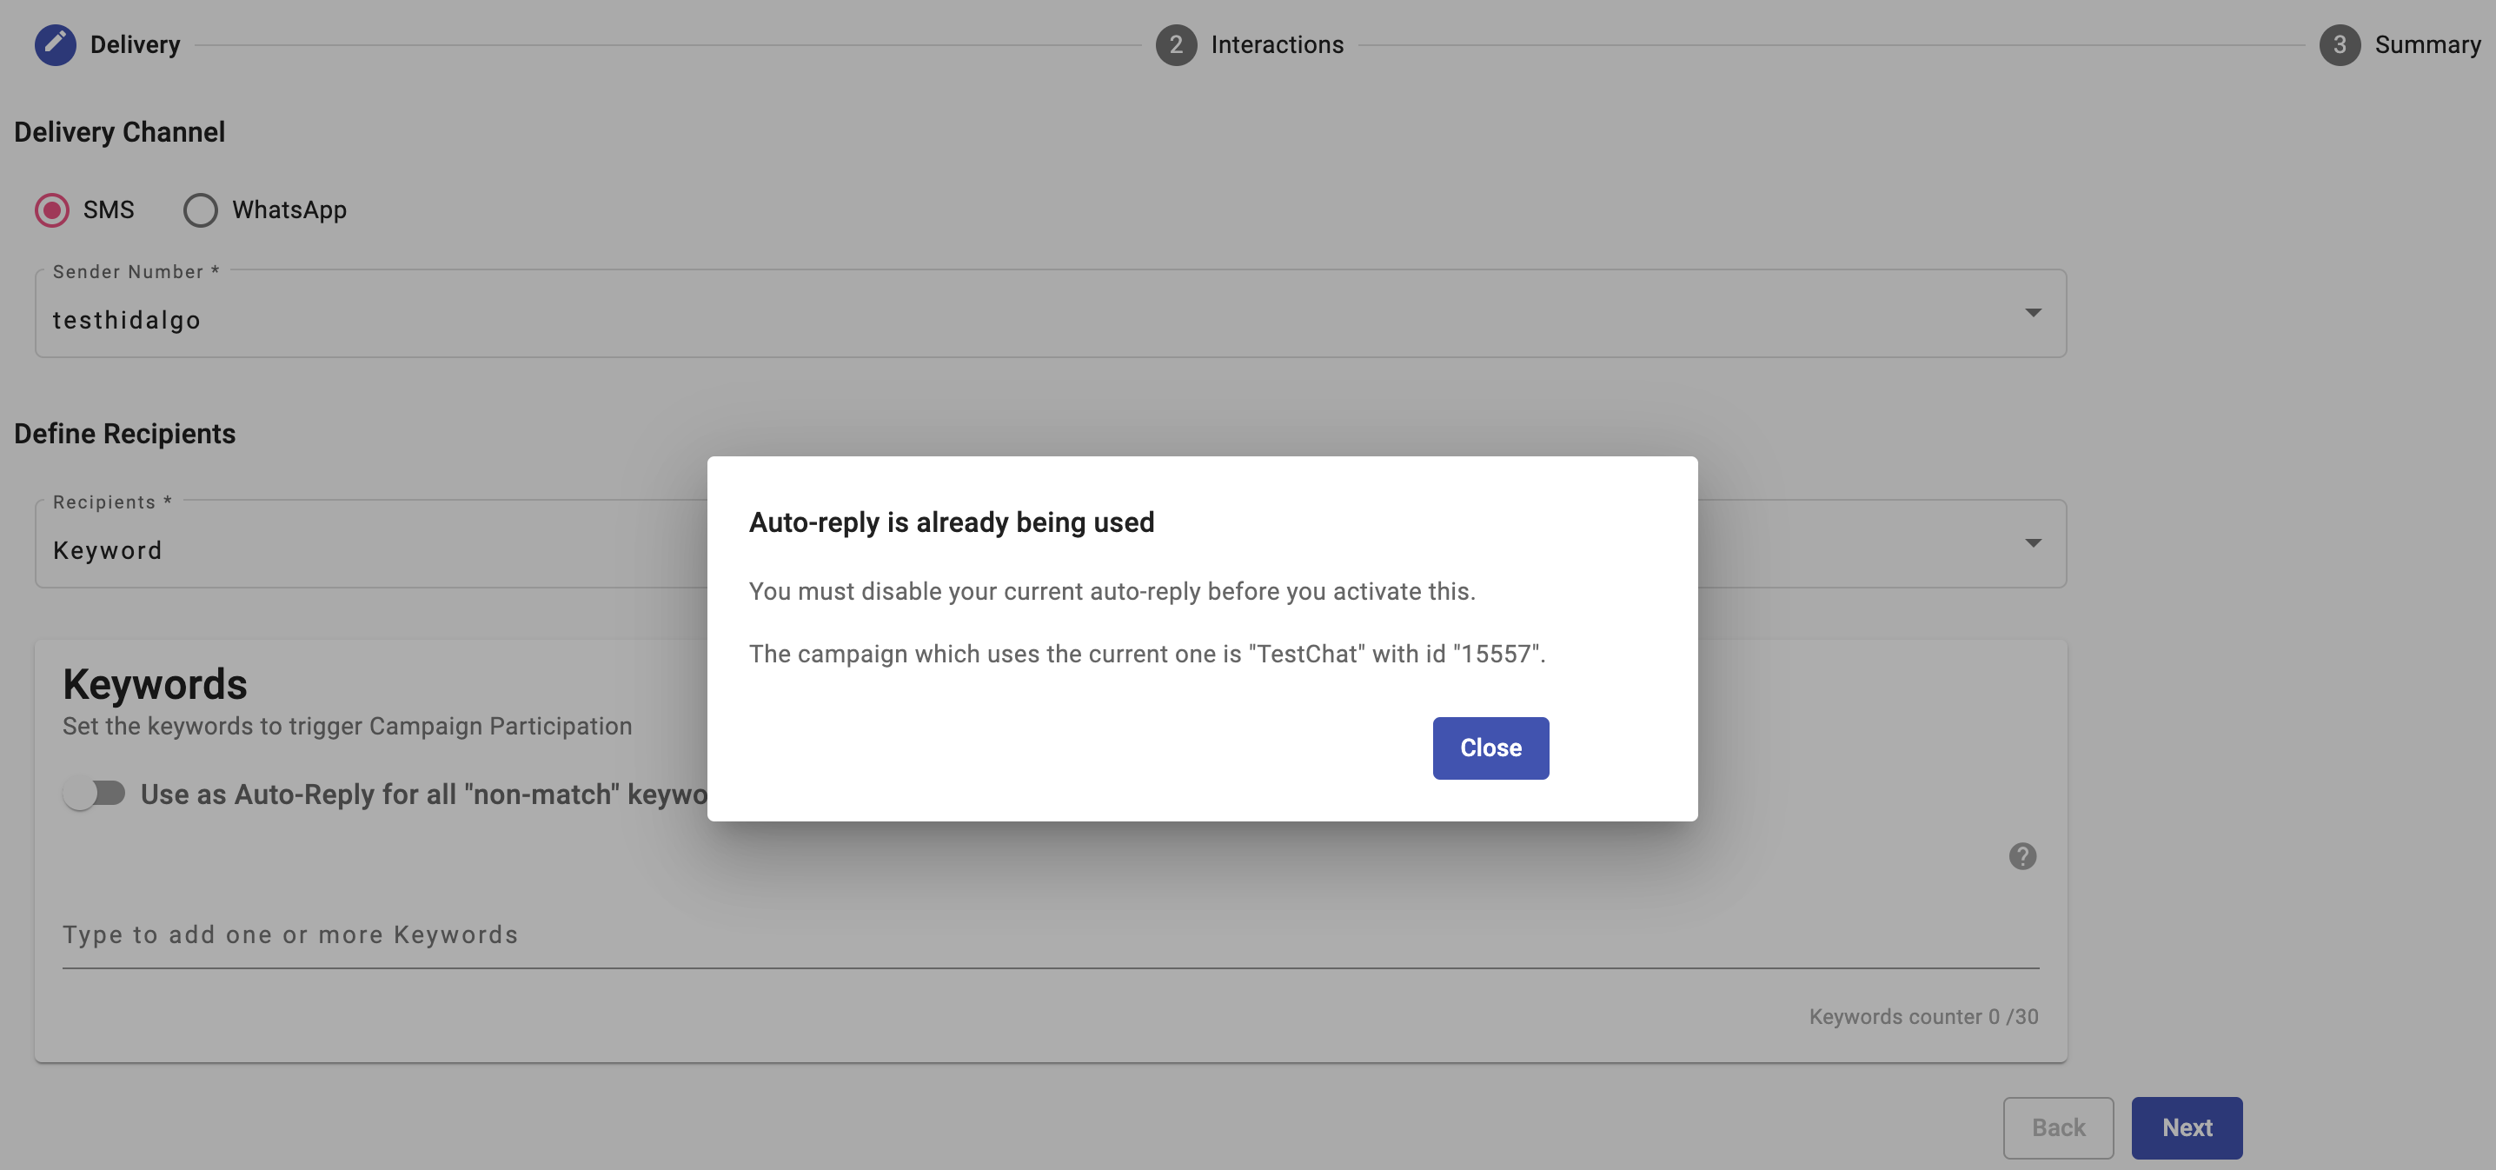Go to the Summary step label
This screenshot has width=2496, height=1170.
tap(2426, 44)
